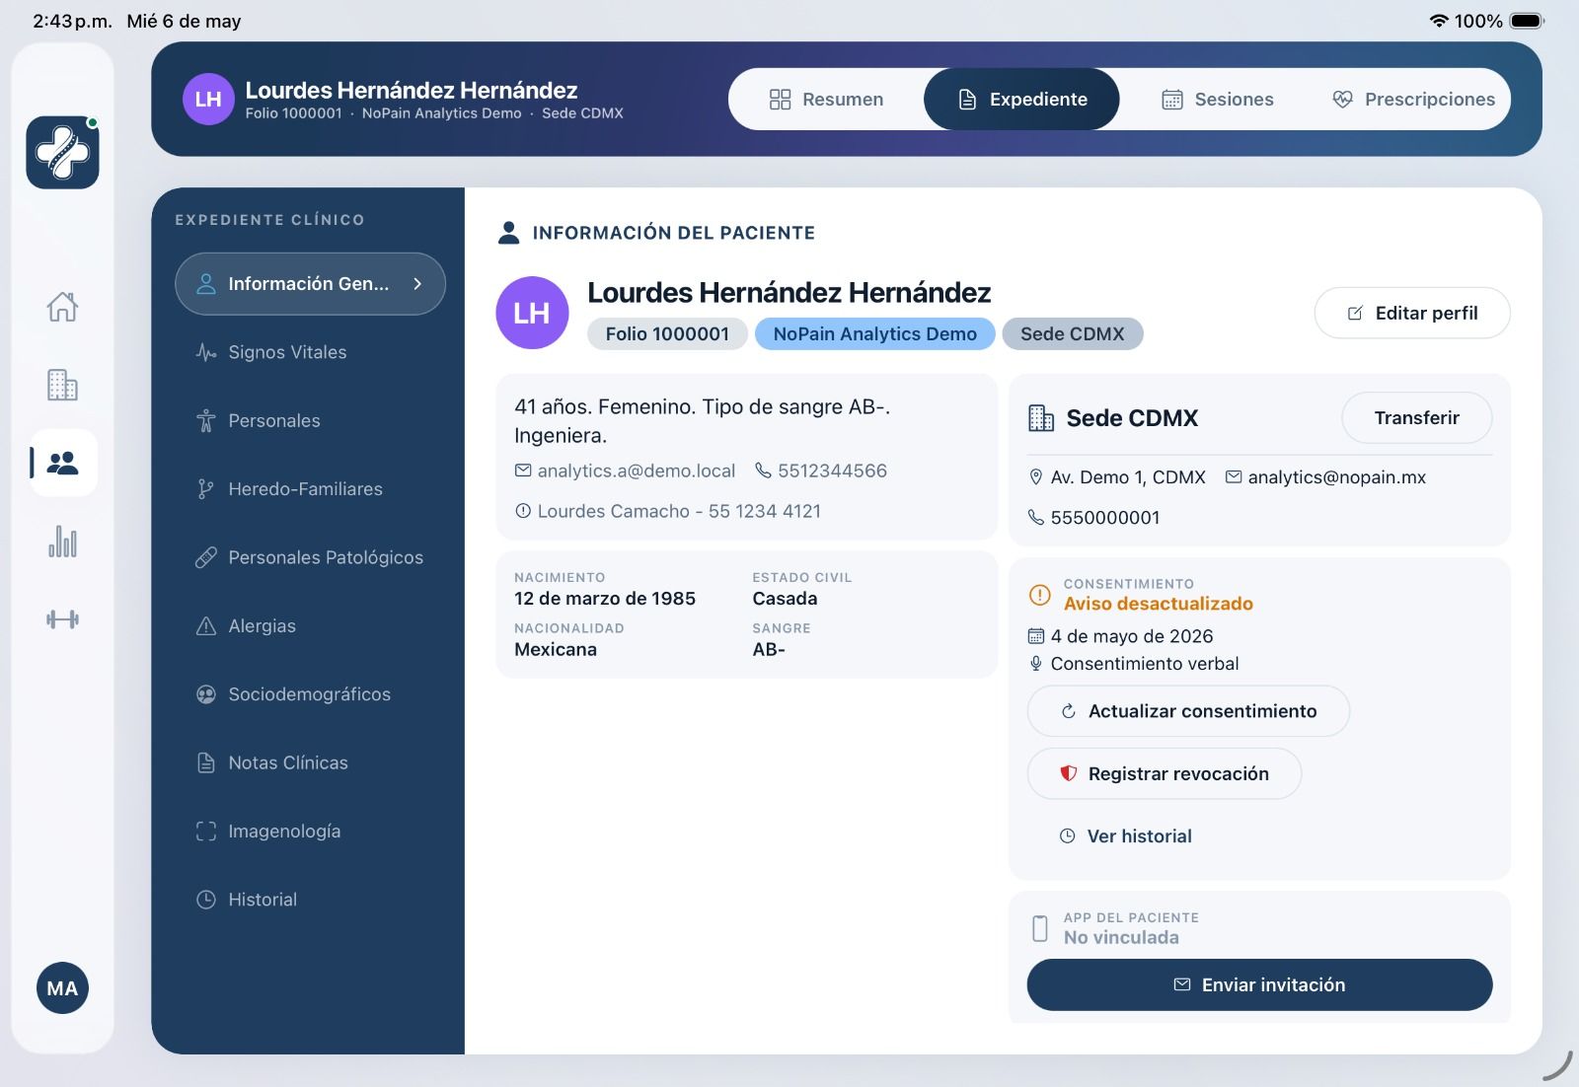Click the patient phone 5512344566
Image resolution: width=1579 pixels, height=1087 pixels.
pos(821,471)
